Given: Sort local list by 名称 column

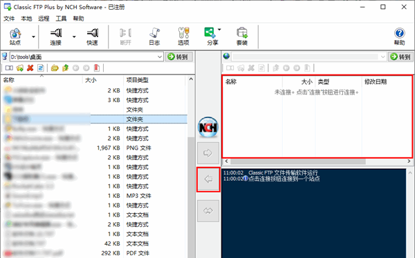Looking at the screenshot, I should point(41,80).
